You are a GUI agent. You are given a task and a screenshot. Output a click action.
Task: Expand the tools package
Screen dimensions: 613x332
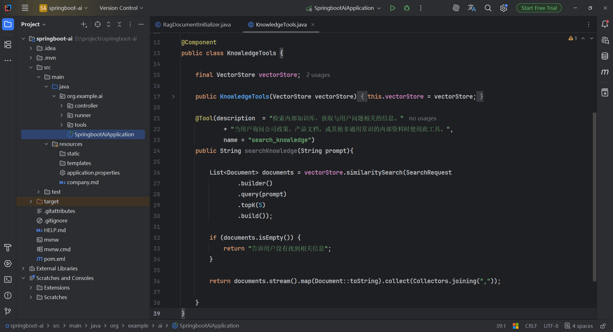point(62,125)
